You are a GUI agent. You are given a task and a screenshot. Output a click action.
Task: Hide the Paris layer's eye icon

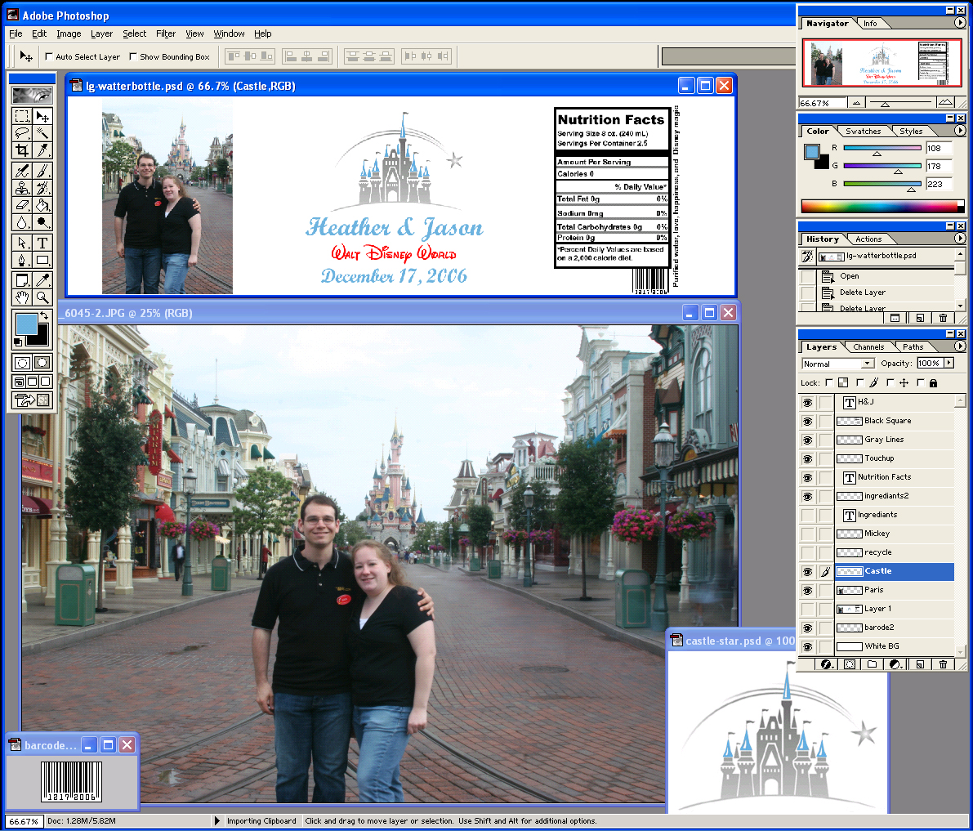click(x=807, y=590)
